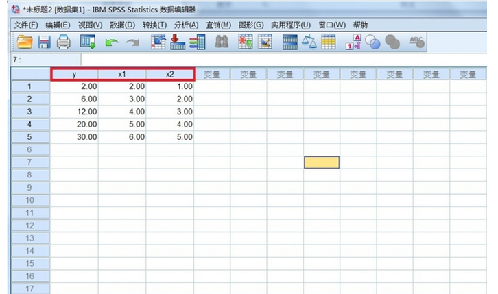This screenshot has height=294, width=498.
Task: Open the 图形(G) menu
Action: [251, 25]
